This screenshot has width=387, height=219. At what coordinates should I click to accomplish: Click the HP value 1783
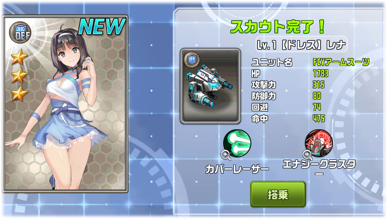(x=321, y=73)
